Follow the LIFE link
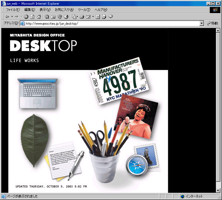The width and height of the screenshot is (222, 200). [16, 61]
